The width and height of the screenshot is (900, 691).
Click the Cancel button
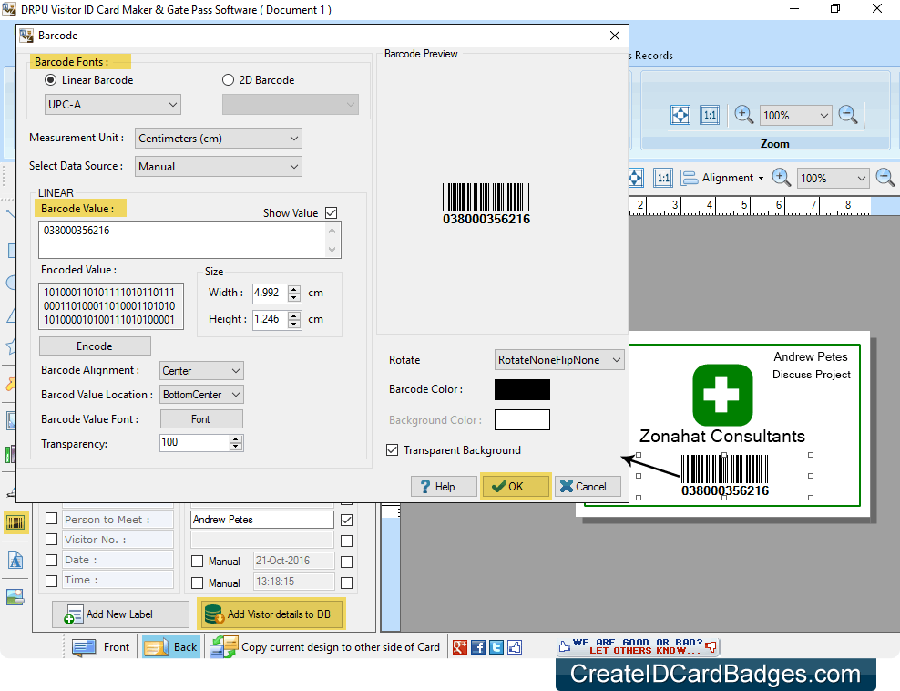(x=588, y=487)
